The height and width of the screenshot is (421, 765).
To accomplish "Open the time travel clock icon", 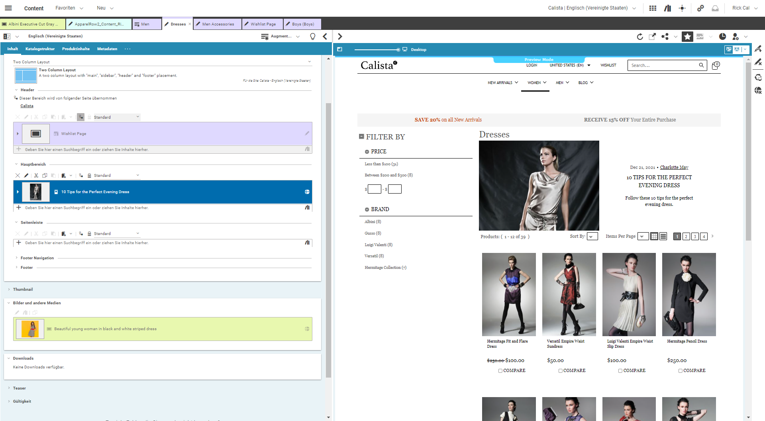I will point(722,37).
